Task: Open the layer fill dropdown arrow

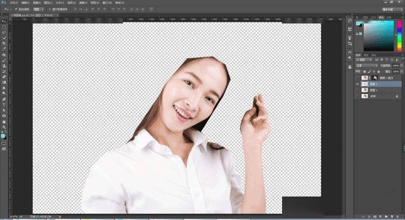Action: click(x=402, y=72)
